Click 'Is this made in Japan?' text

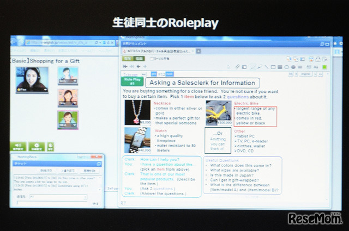(x=232, y=175)
